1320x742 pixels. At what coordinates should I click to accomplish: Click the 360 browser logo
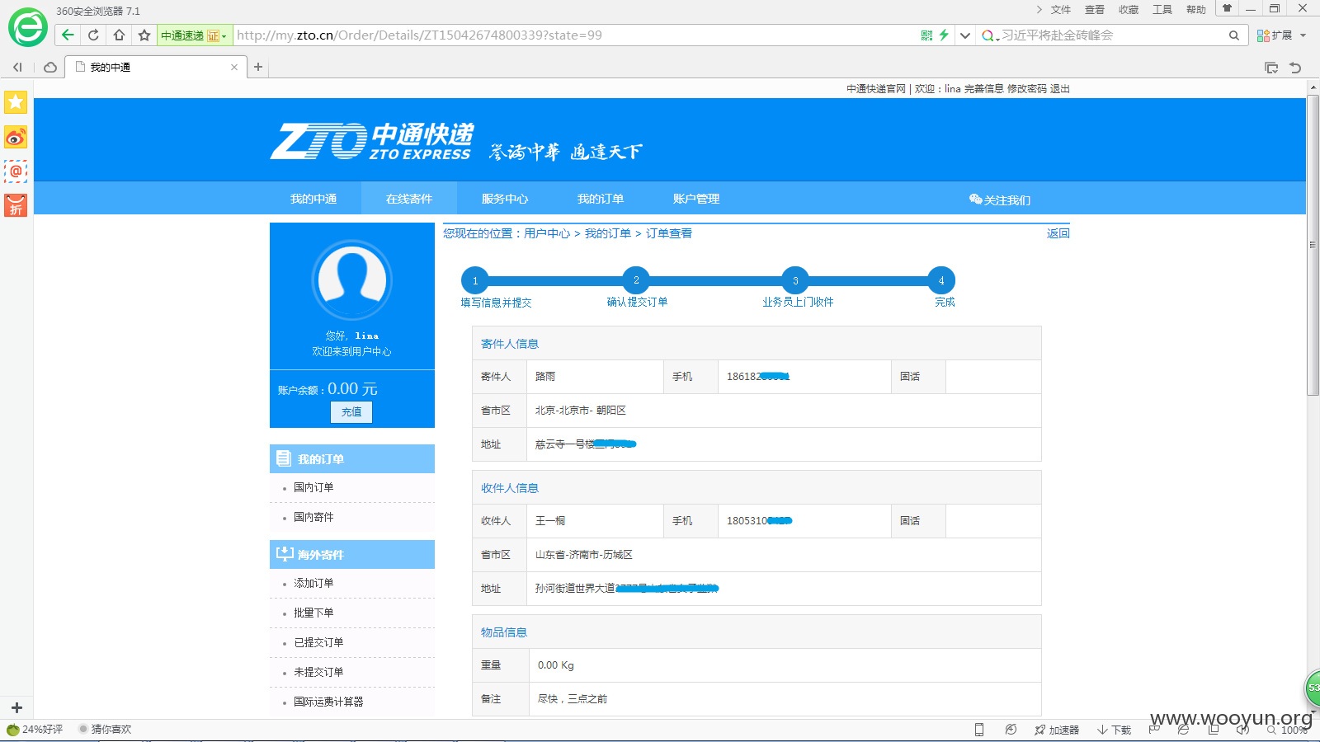point(27,27)
